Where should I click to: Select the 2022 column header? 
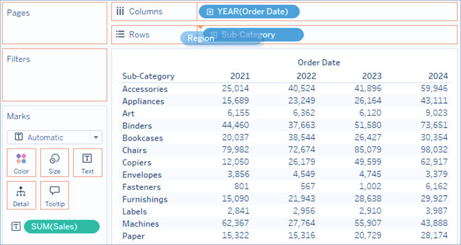point(306,76)
